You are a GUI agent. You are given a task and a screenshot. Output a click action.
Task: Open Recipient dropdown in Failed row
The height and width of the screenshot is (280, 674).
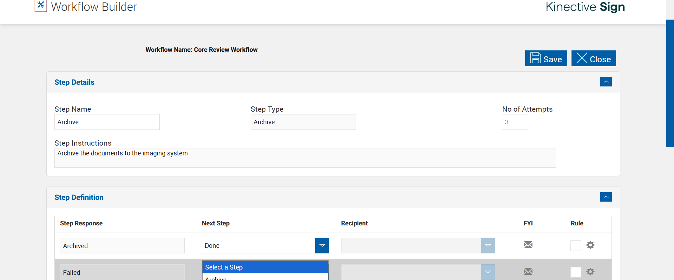488,272
